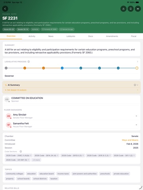Open the third round header icon

click(x=138, y=9)
